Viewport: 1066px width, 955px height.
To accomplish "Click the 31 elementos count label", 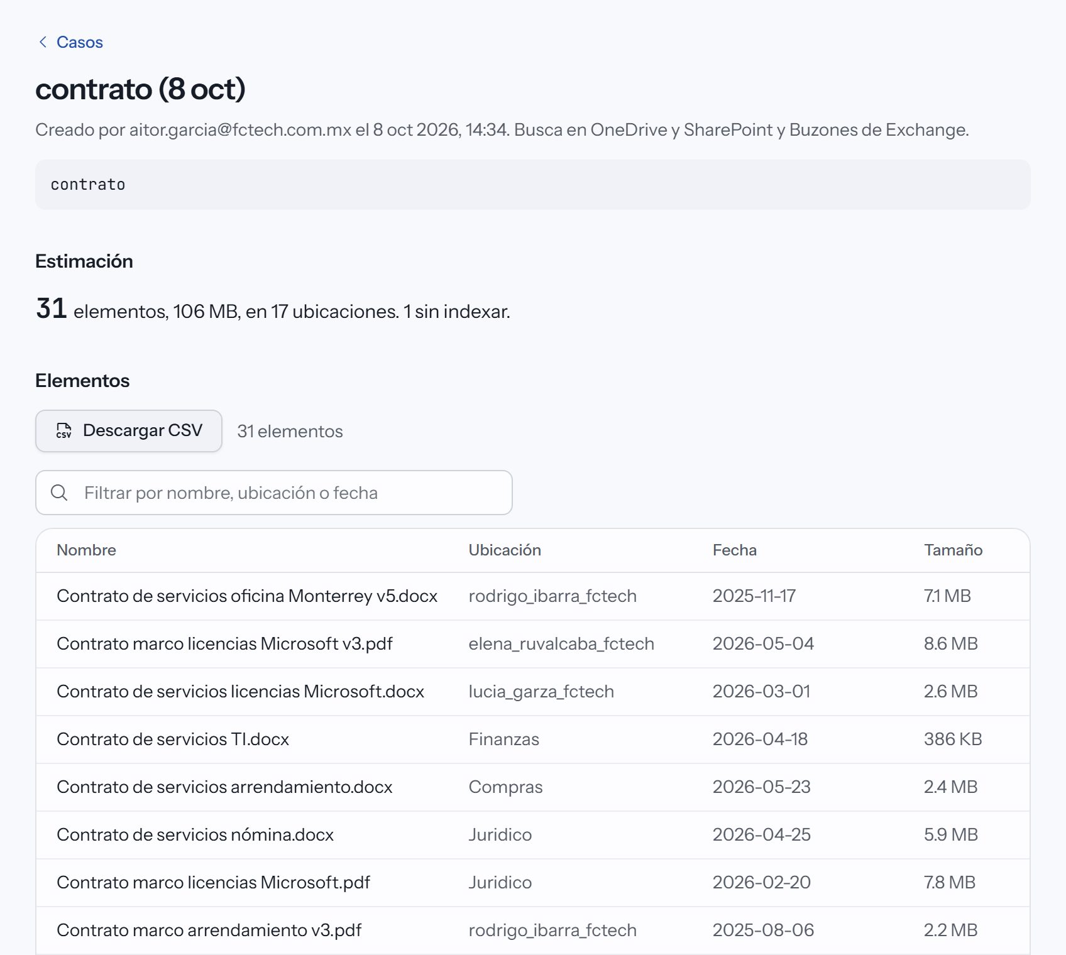I will pos(290,431).
